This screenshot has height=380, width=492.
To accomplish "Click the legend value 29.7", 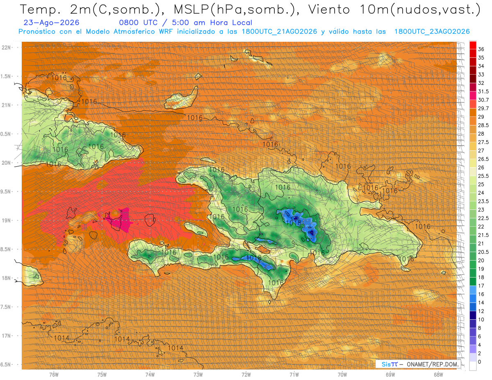I will point(483,108).
